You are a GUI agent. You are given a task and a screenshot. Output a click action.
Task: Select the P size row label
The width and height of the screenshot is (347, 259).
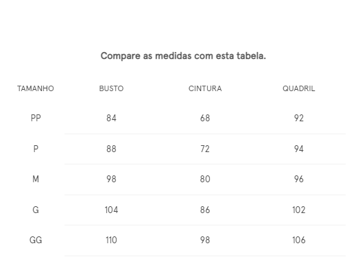click(x=36, y=149)
